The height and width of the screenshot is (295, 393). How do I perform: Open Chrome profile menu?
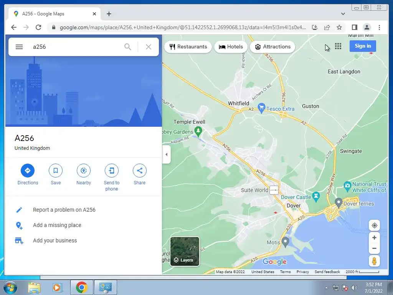click(367, 27)
